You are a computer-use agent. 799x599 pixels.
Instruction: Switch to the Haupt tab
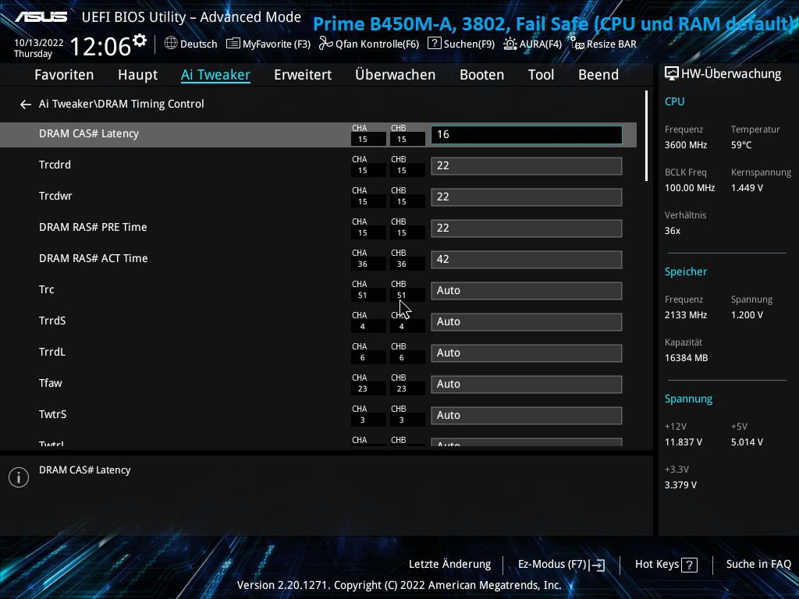[x=137, y=75]
